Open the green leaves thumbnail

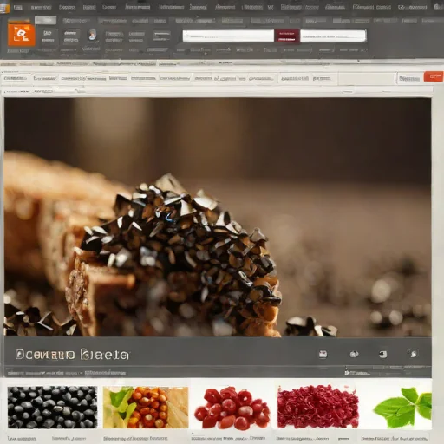pyautogui.click(x=402, y=408)
